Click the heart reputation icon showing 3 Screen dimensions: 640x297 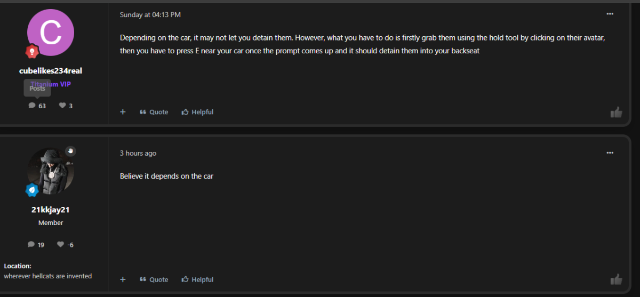[62, 106]
